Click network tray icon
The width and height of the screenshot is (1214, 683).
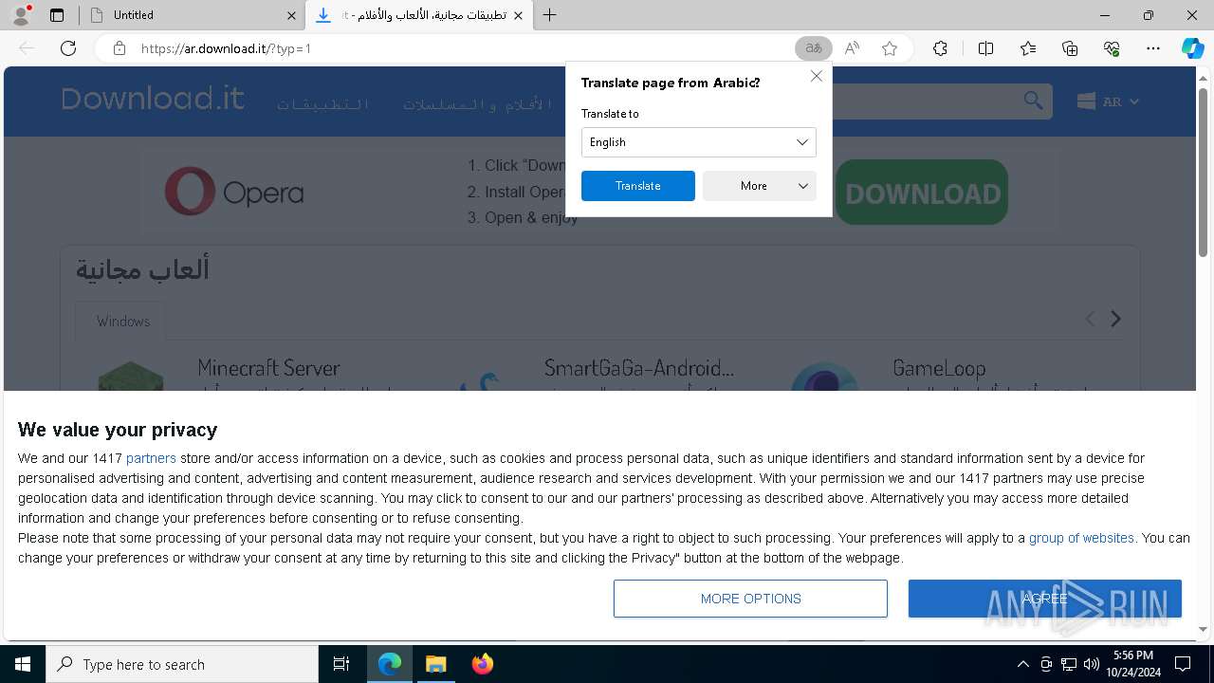pyautogui.click(x=1069, y=664)
